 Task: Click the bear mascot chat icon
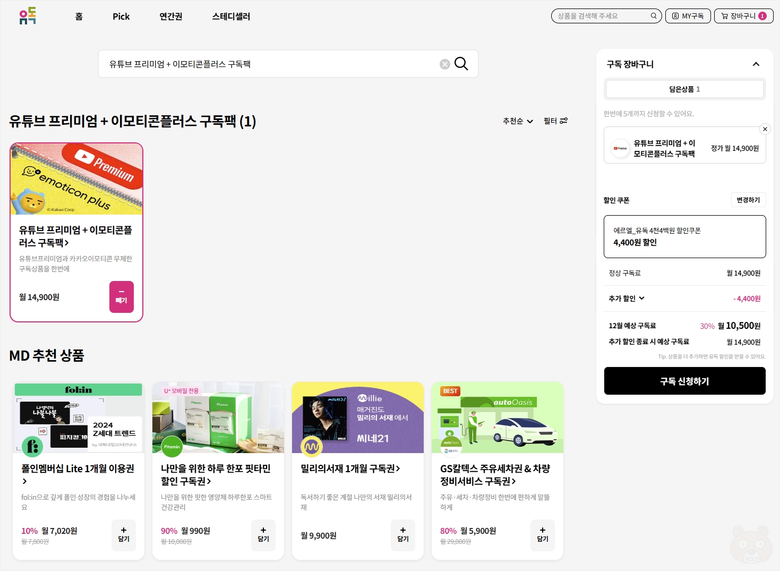pyautogui.click(x=751, y=545)
